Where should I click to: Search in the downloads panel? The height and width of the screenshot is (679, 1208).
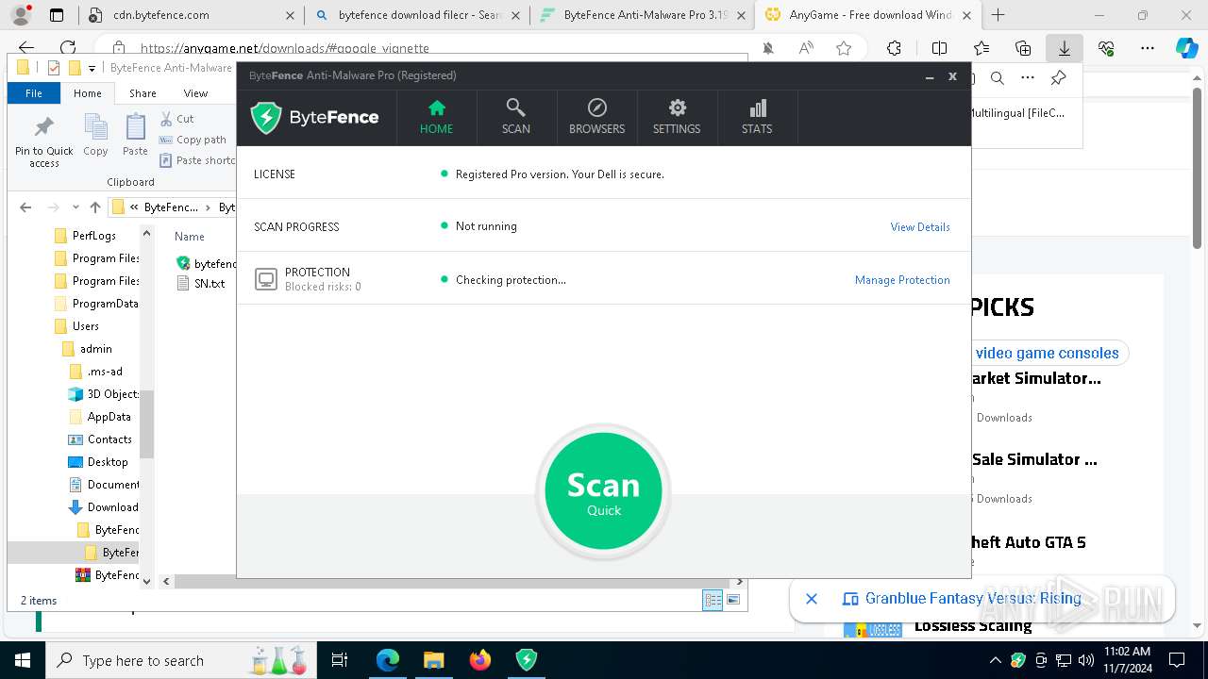998,78
